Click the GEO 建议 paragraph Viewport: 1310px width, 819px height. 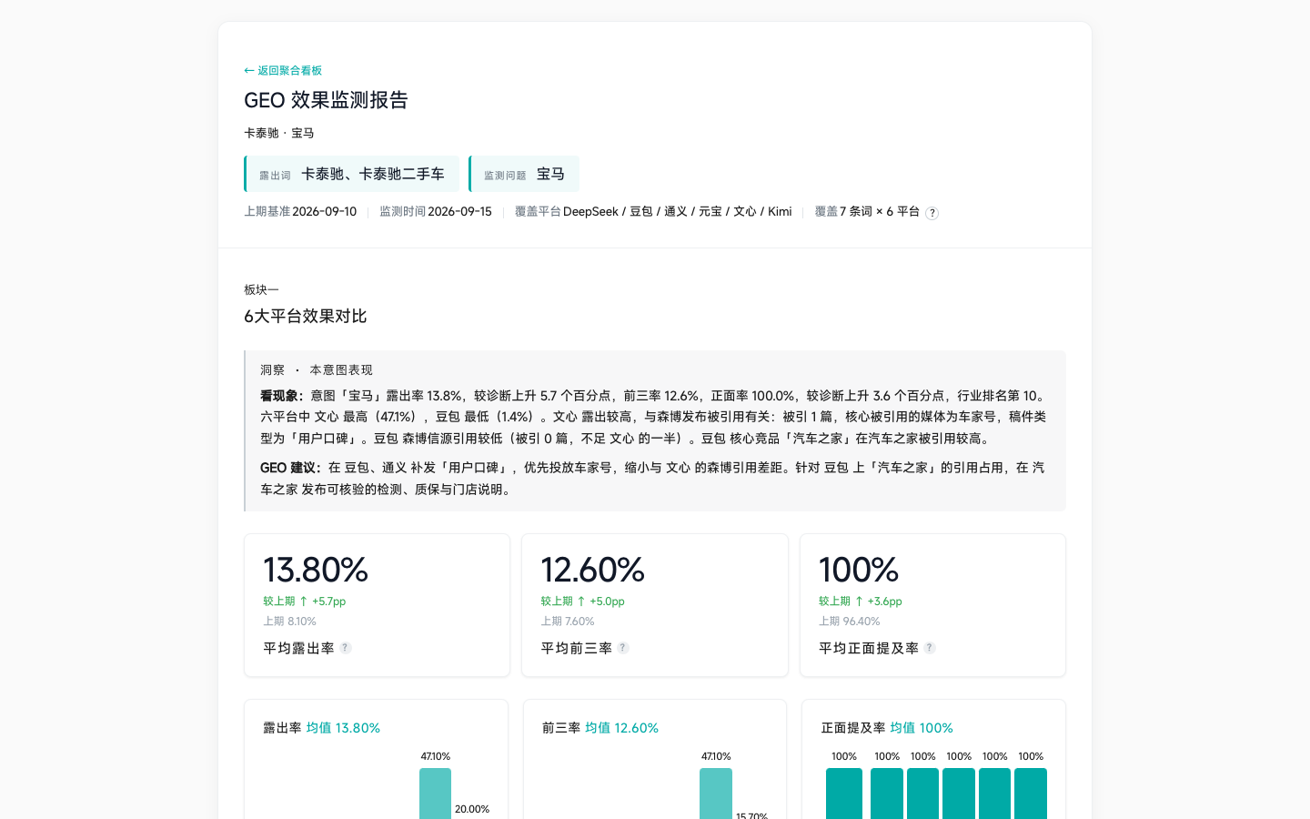652,479
